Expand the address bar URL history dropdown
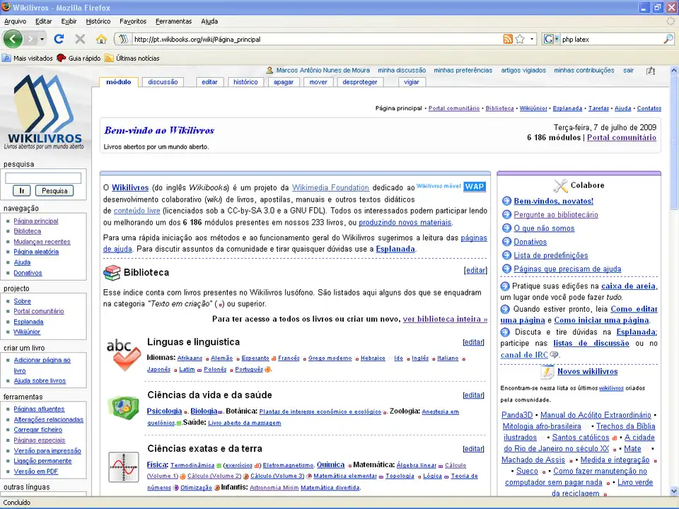This screenshot has height=509, width=679. tap(533, 39)
